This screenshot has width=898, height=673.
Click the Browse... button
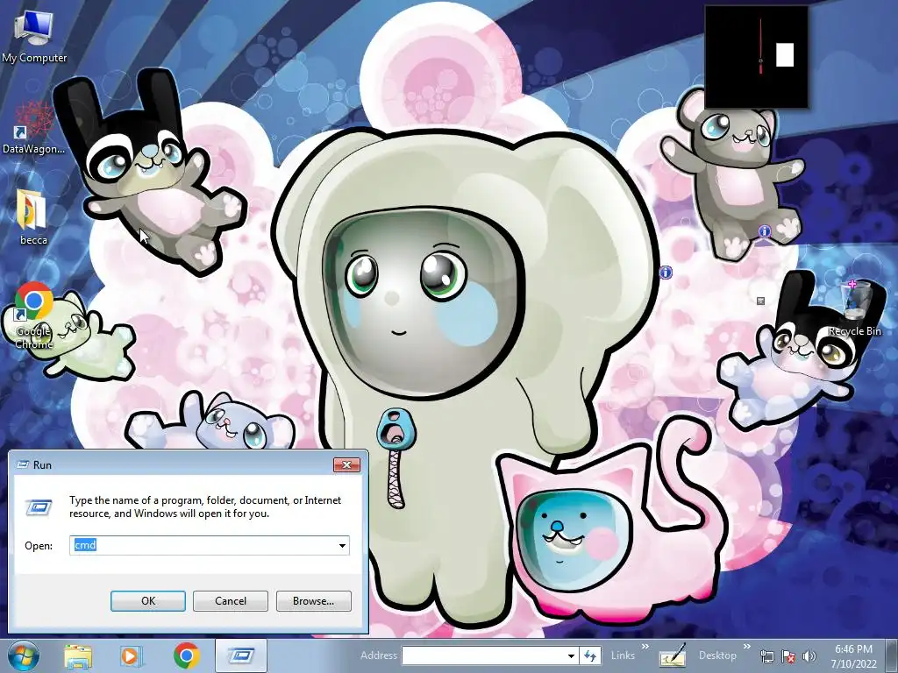click(x=313, y=601)
